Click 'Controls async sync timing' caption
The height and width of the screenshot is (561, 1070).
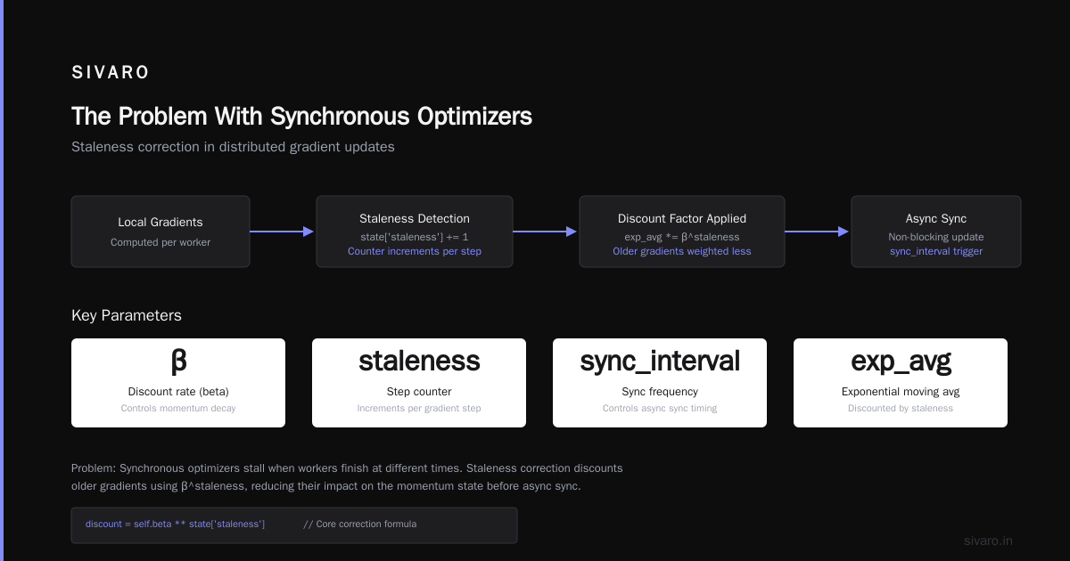pos(660,409)
